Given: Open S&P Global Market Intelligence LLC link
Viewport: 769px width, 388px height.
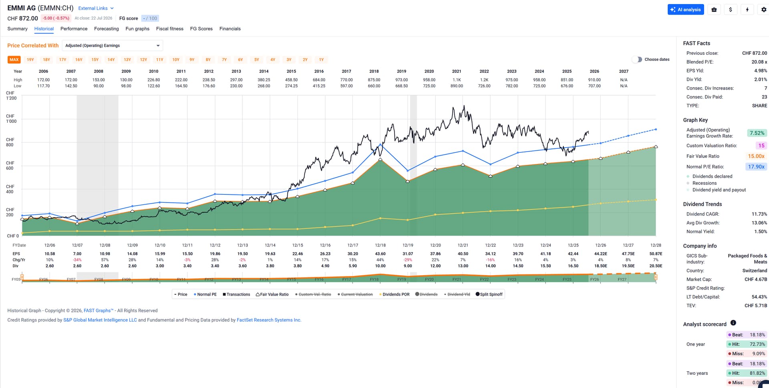Looking at the screenshot, I should click(100, 320).
